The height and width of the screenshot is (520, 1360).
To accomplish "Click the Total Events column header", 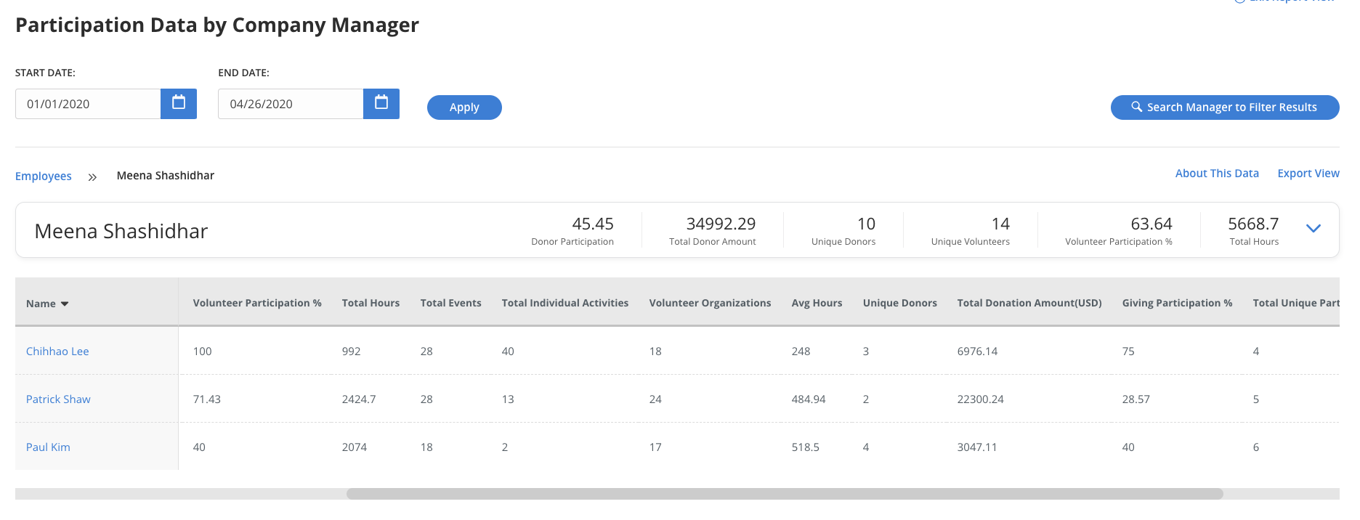I will pos(450,303).
